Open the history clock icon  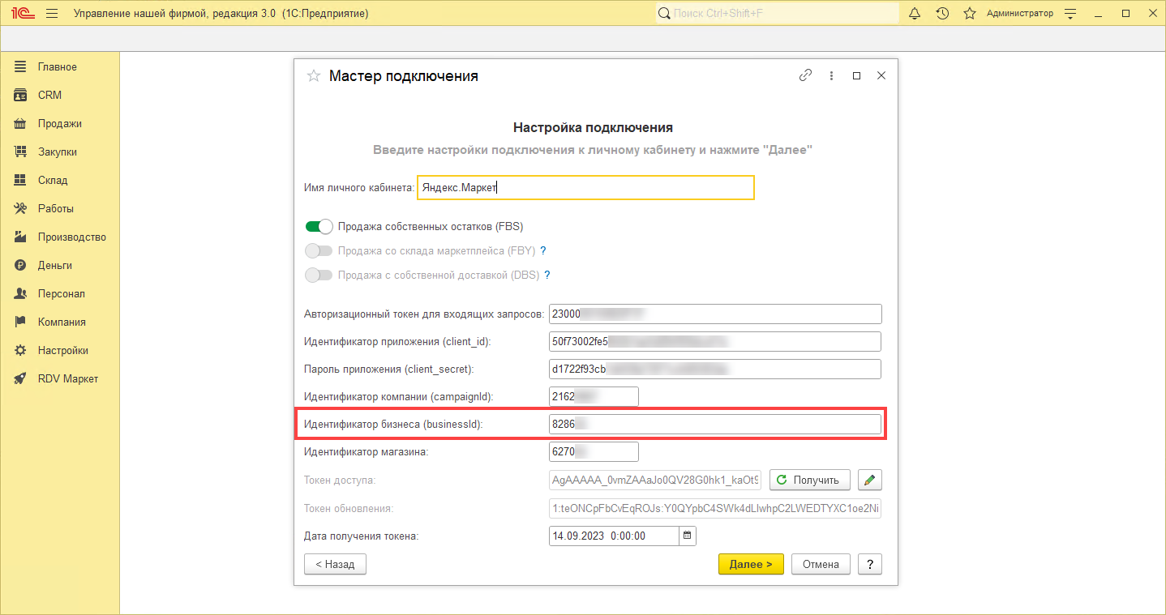coord(941,14)
